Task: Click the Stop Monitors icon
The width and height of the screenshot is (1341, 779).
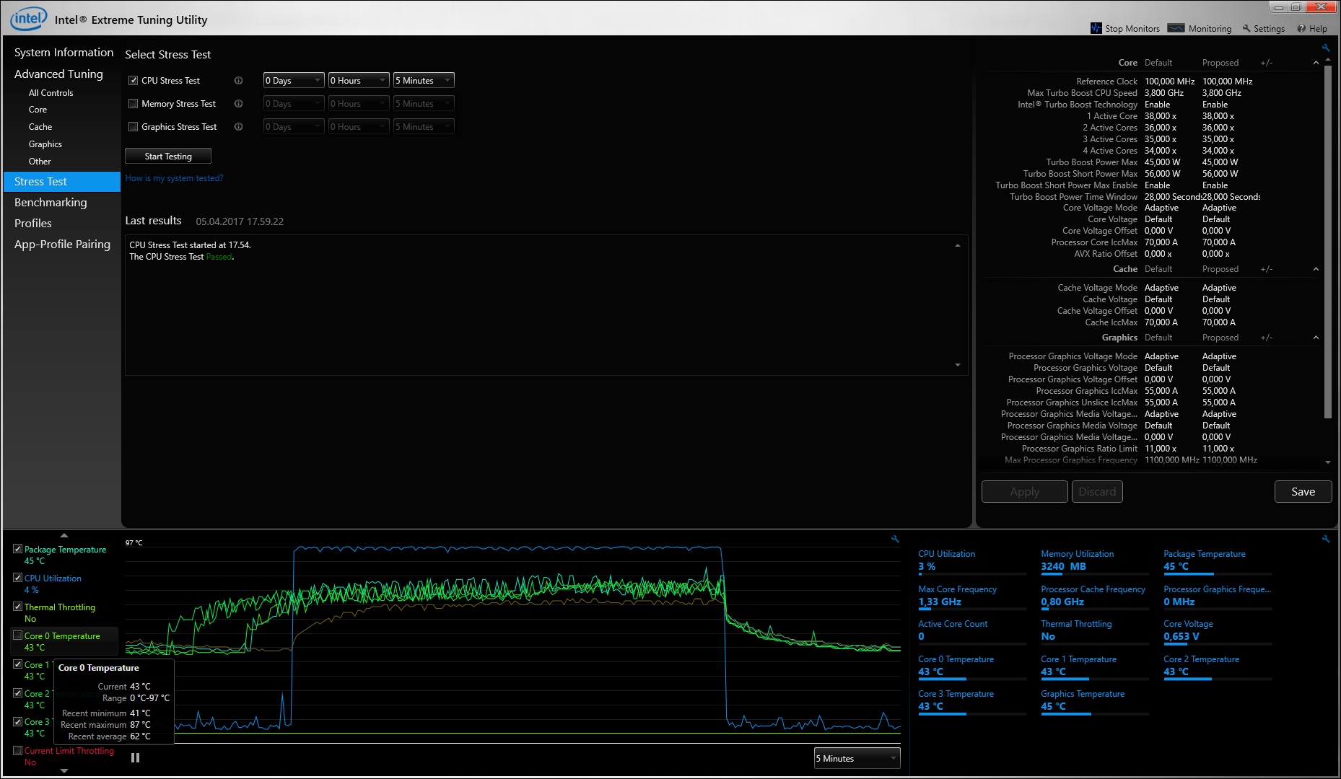Action: pos(1096,28)
